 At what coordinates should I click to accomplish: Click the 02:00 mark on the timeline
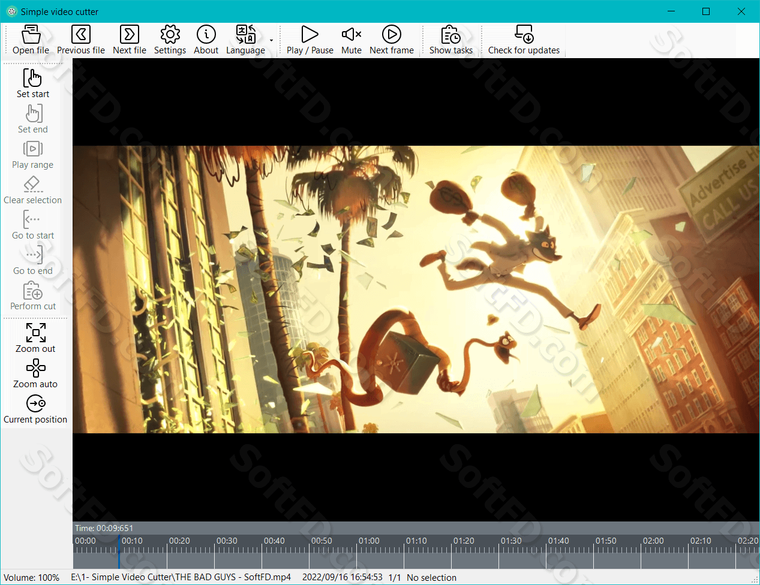[653, 541]
